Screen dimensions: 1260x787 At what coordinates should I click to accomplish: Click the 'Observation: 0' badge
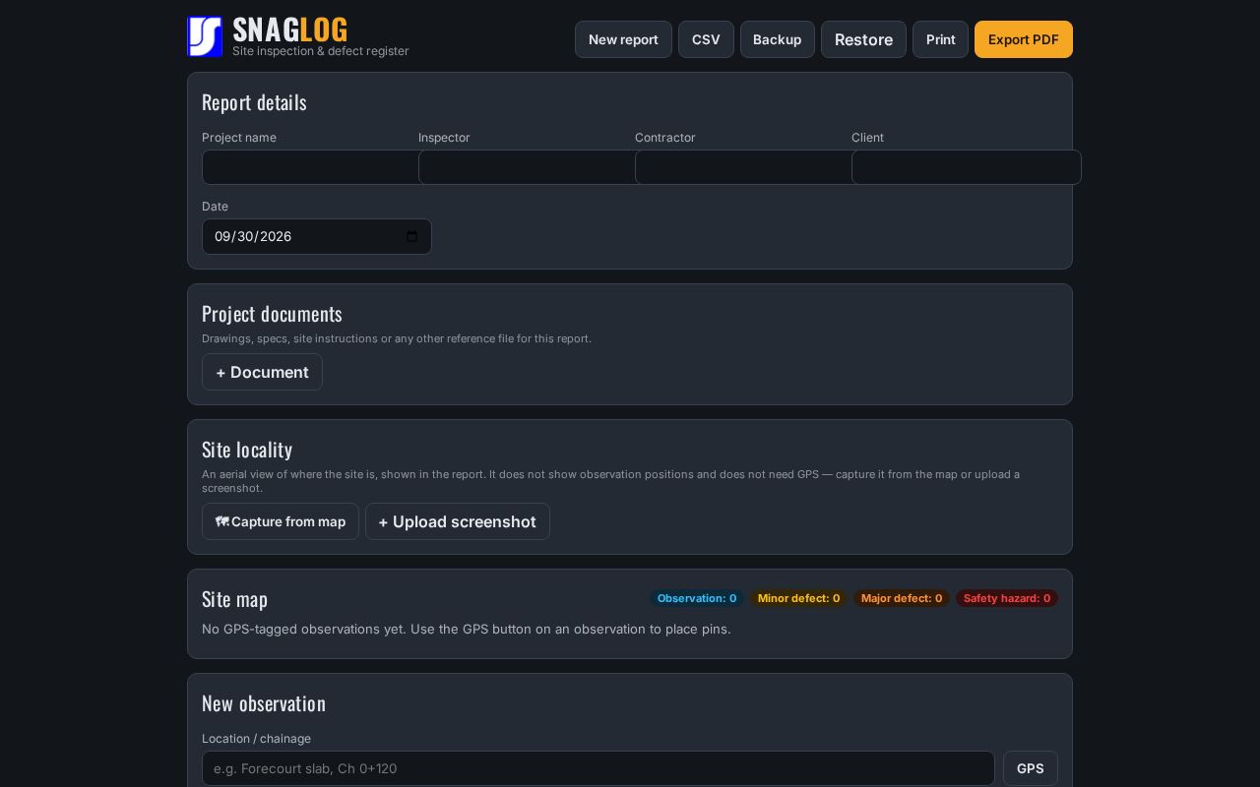(697, 598)
